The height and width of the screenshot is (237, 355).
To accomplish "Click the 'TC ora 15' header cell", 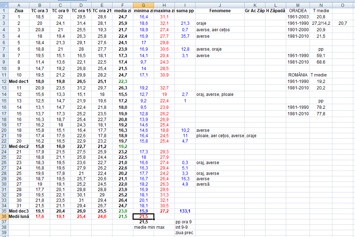I will [x=81, y=11].
